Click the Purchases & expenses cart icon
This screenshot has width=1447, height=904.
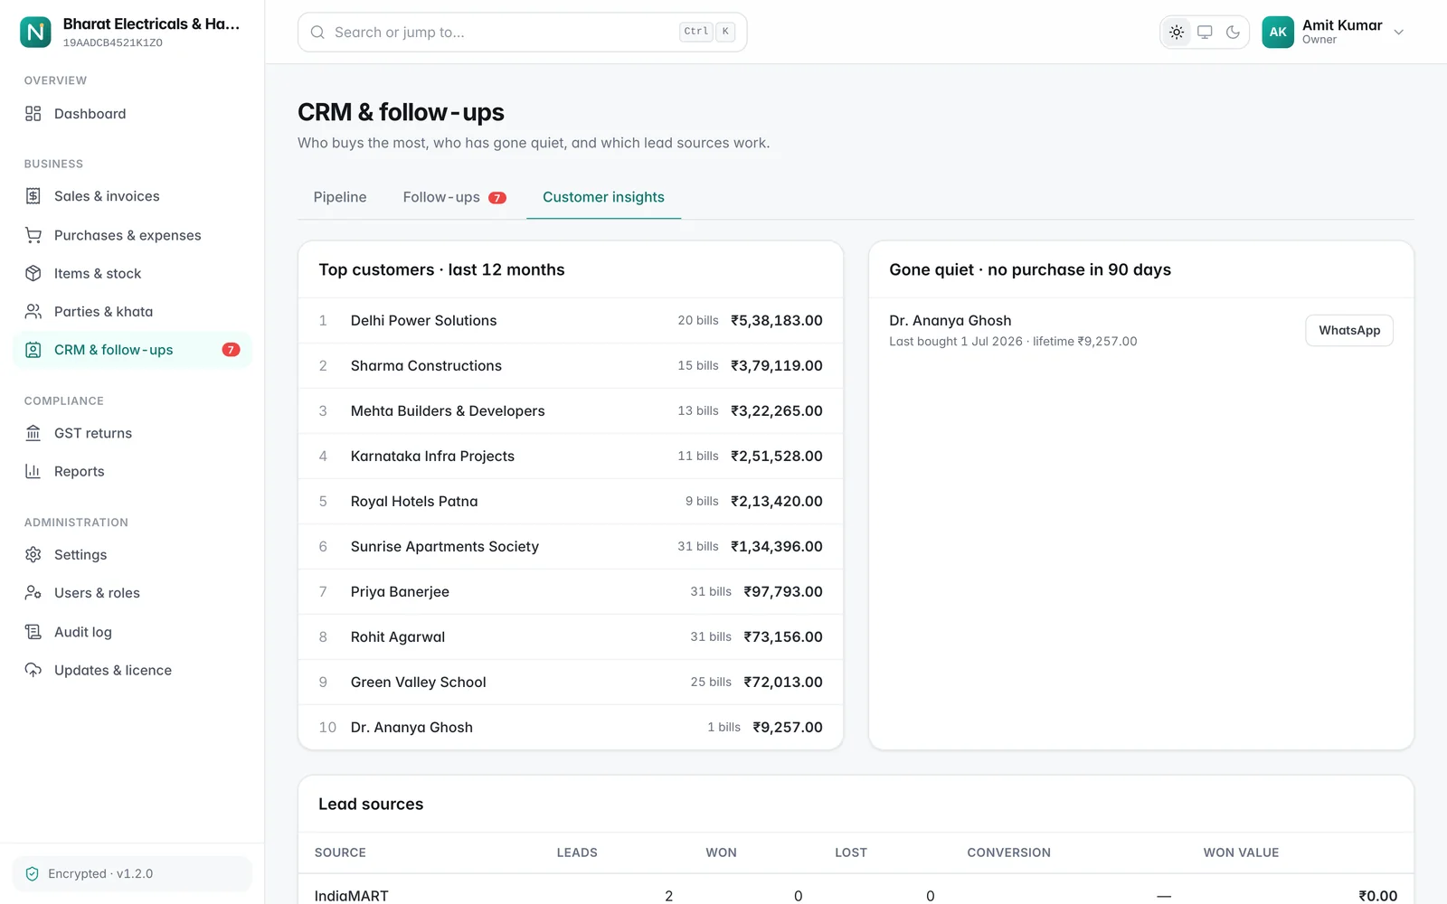click(33, 235)
